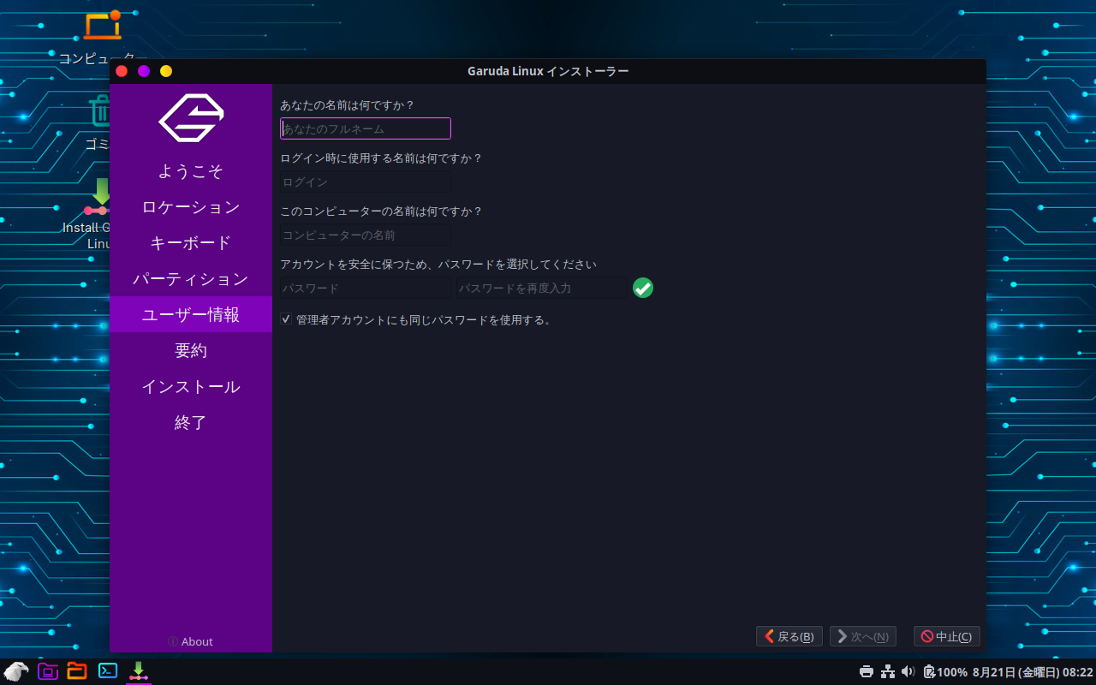Close the installer with the red button
The width and height of the screenshot is (1096, 685).
[x=122, y=71]
